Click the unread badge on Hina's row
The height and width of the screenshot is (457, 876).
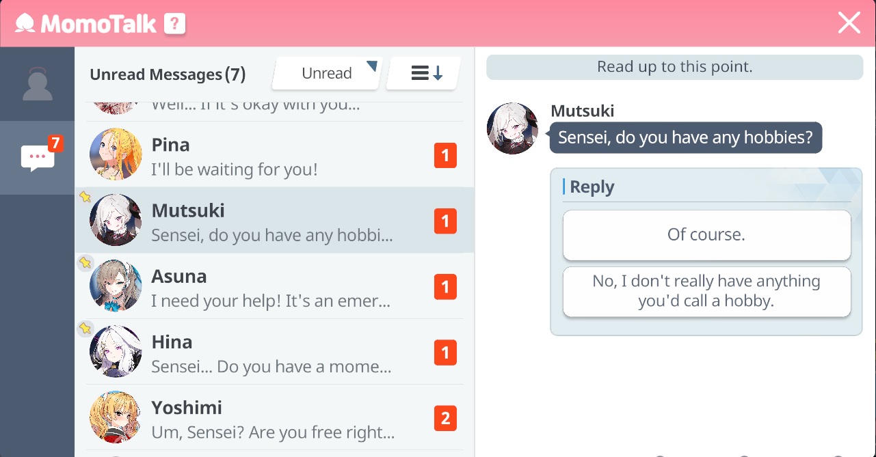[445, 352]
